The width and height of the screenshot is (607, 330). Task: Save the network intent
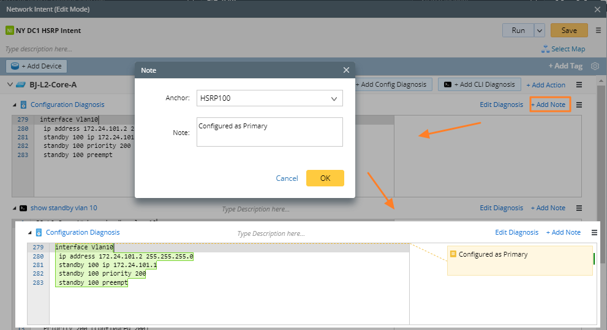(569, 31)
